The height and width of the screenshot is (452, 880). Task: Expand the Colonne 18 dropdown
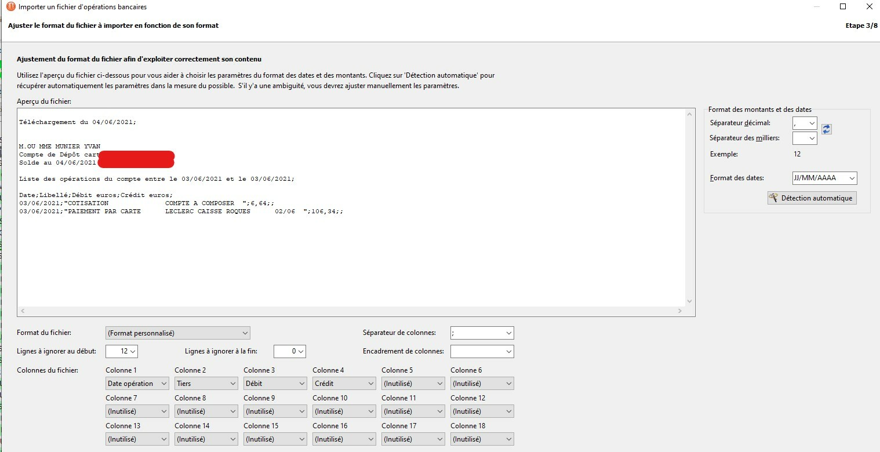click(x=482, y=439)
